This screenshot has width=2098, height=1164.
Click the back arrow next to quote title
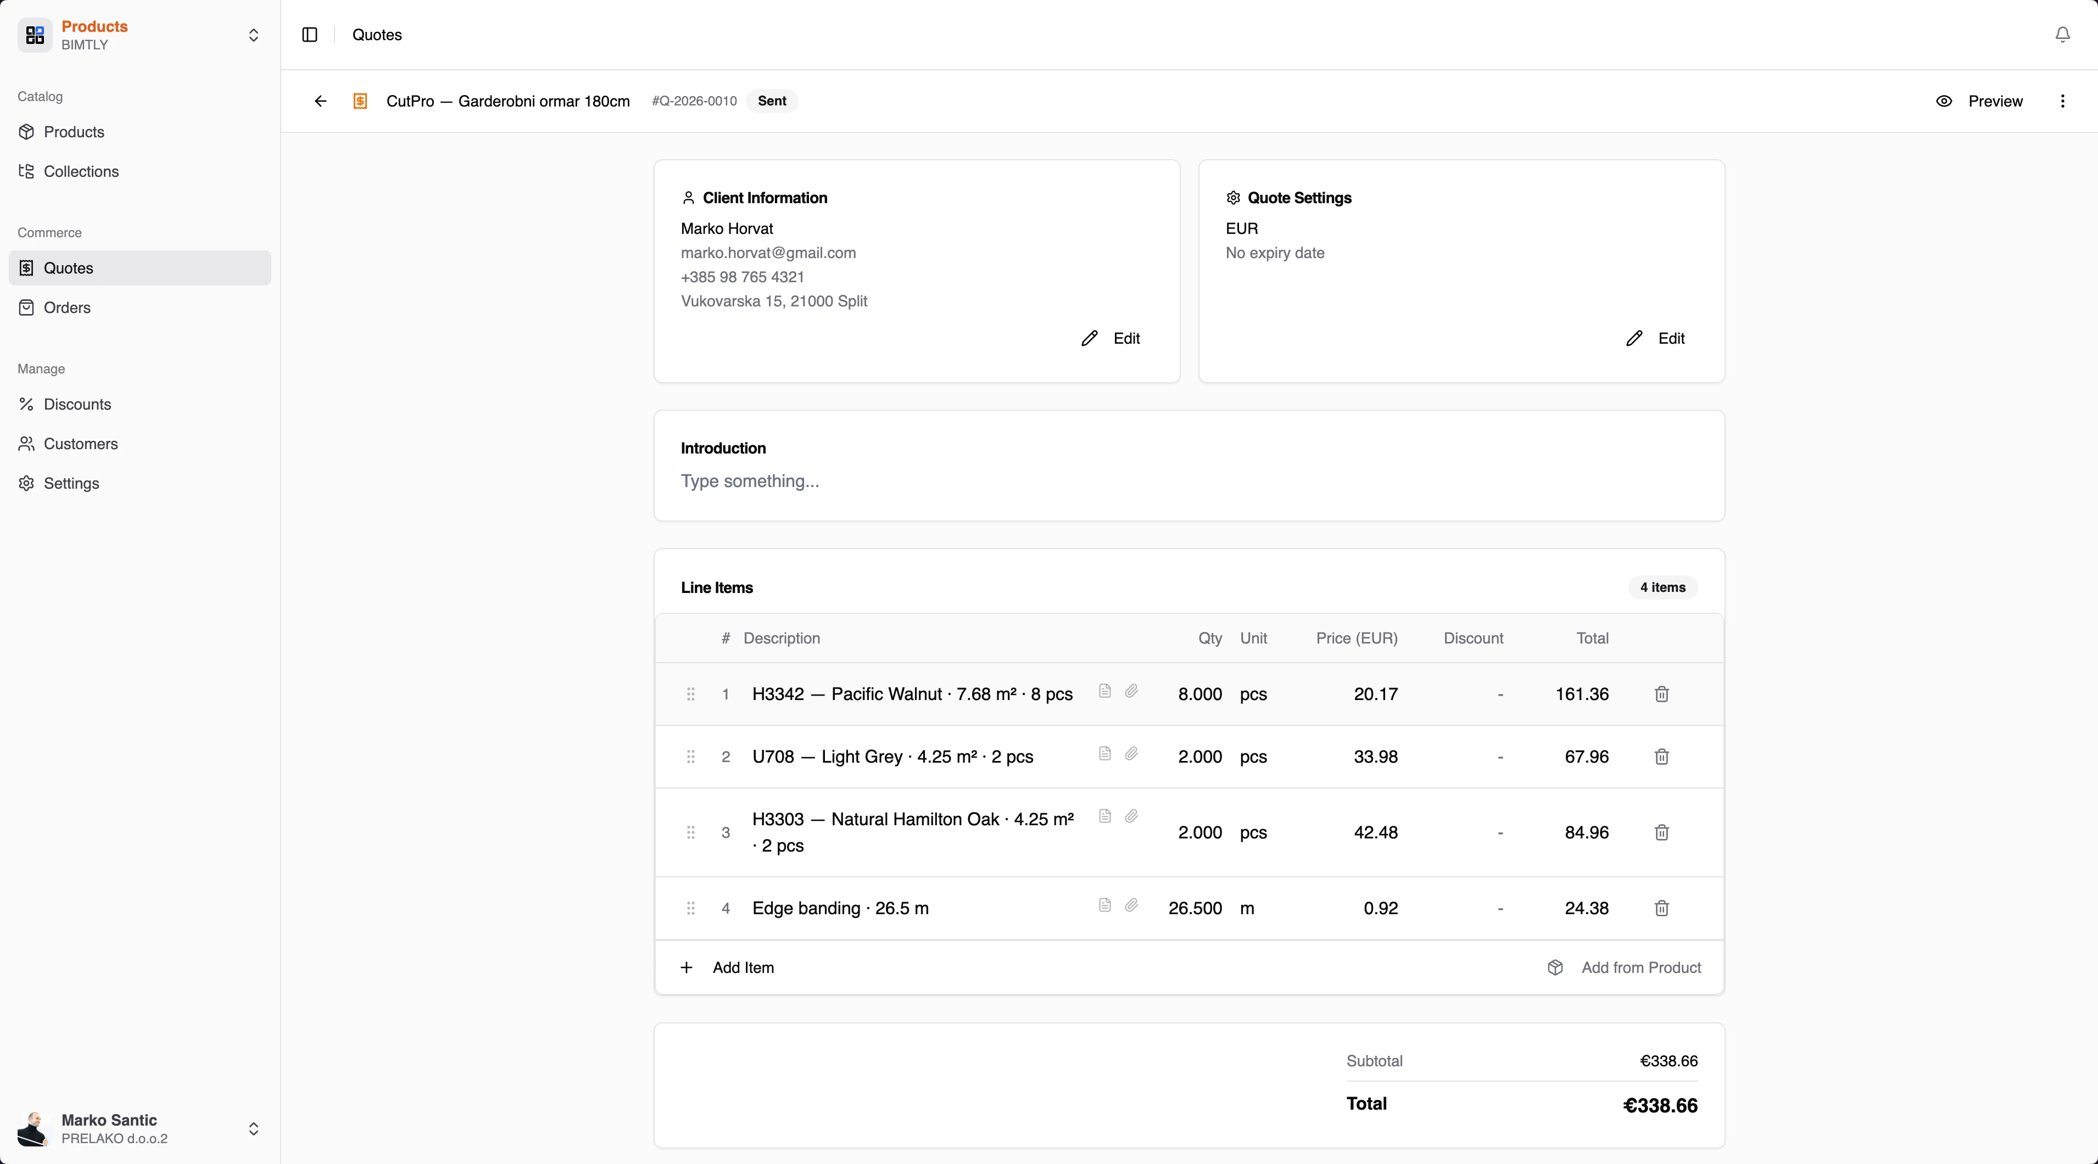(x=320, y=101)
